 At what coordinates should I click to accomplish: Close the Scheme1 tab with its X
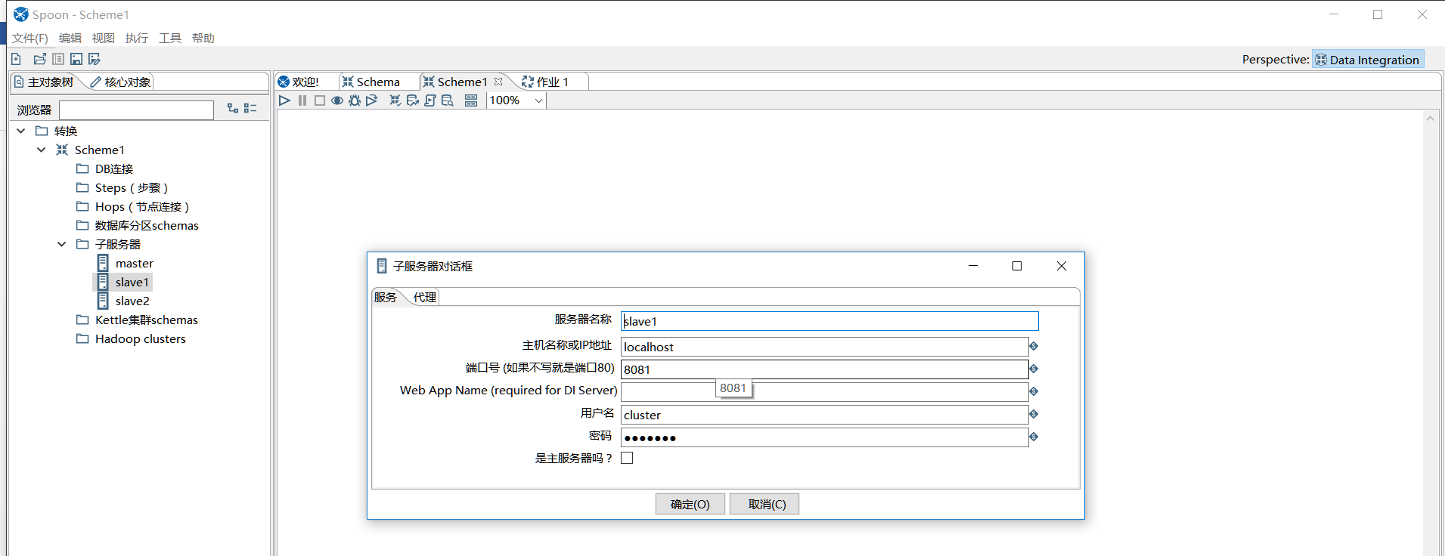point(498,82)
